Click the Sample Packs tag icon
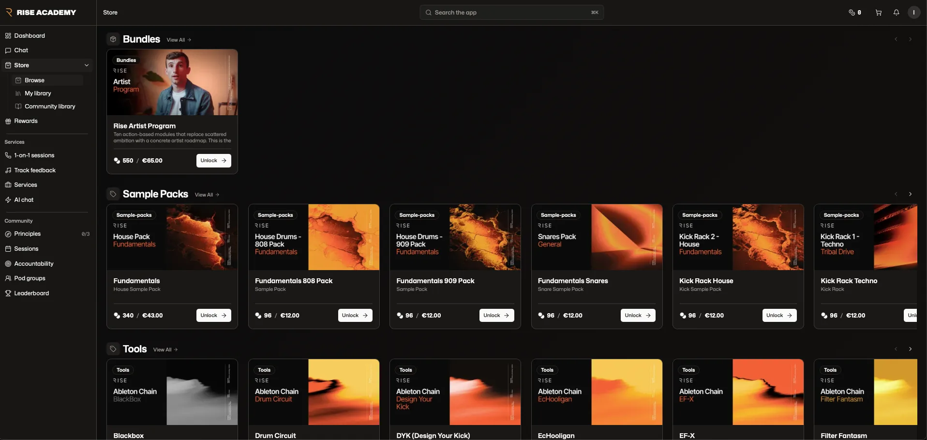Image resolution: width=927 pixels, height=440 pixels. click(113, 194)
